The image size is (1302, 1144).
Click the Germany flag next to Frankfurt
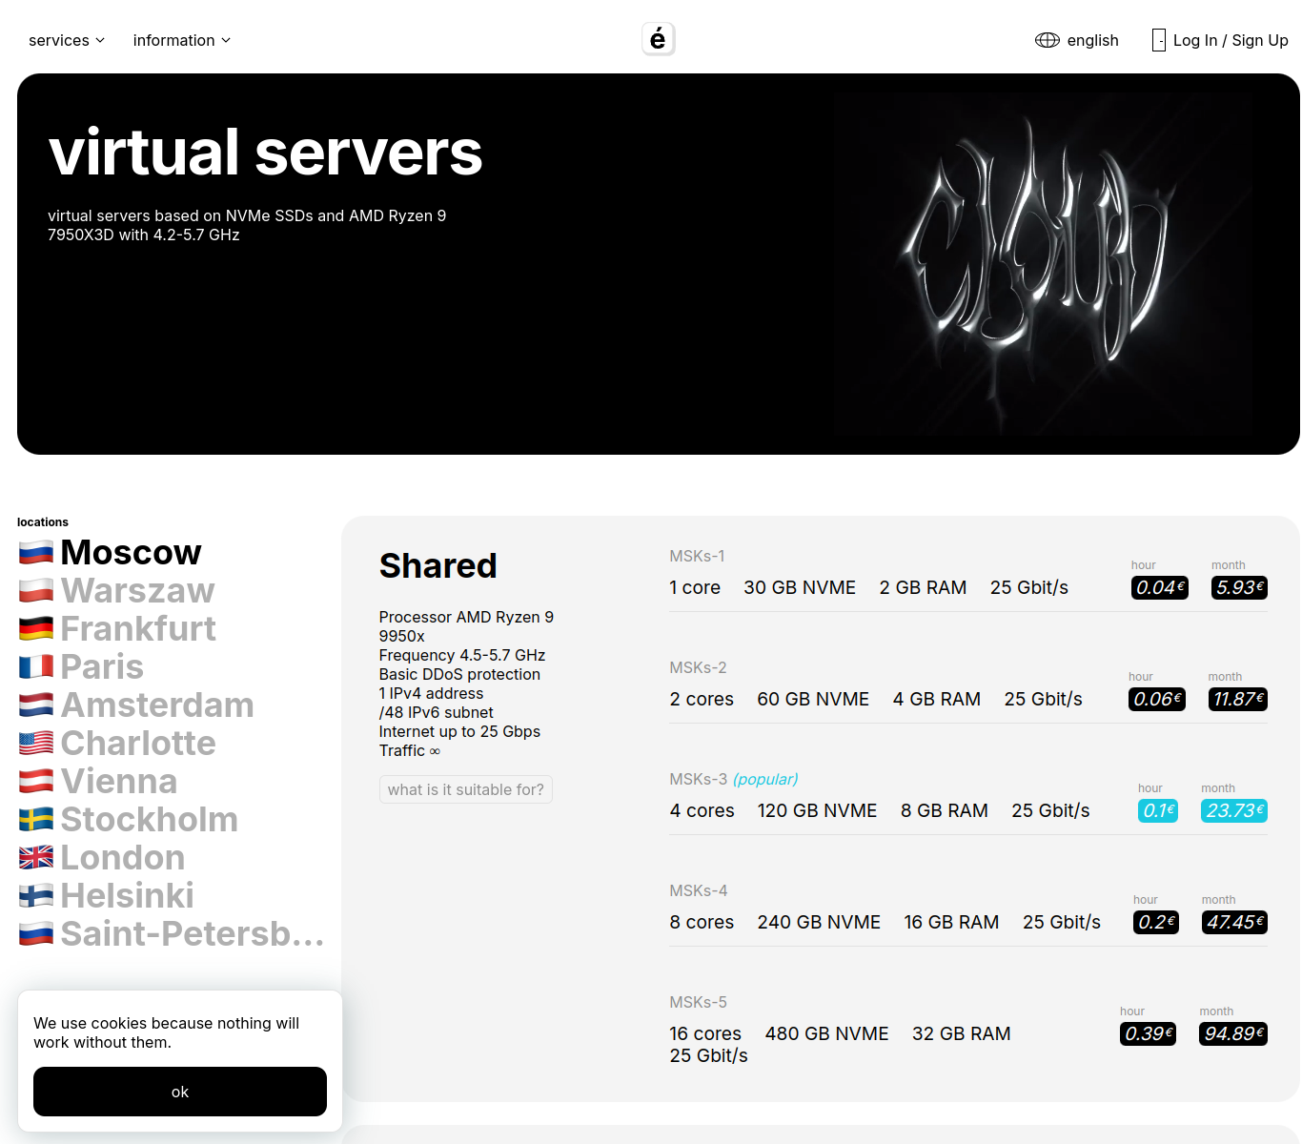pyautogui.click(x=36, y=629)
